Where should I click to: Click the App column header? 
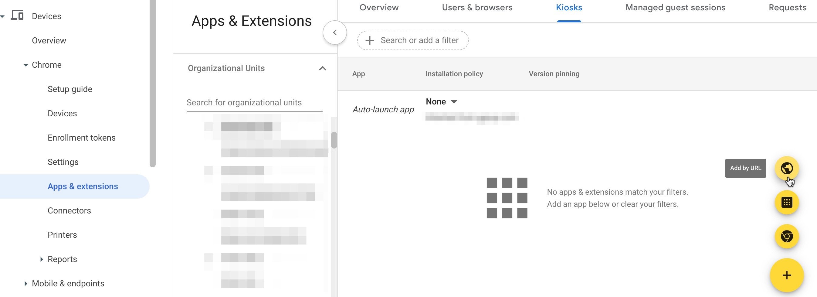point(358,74)
